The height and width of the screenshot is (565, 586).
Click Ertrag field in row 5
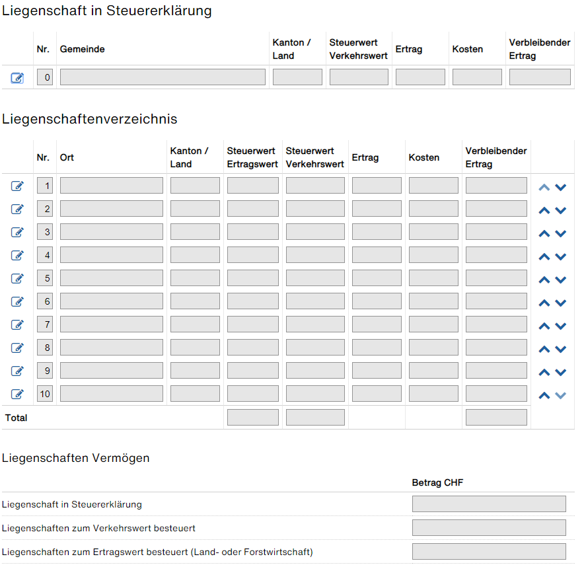377,278
